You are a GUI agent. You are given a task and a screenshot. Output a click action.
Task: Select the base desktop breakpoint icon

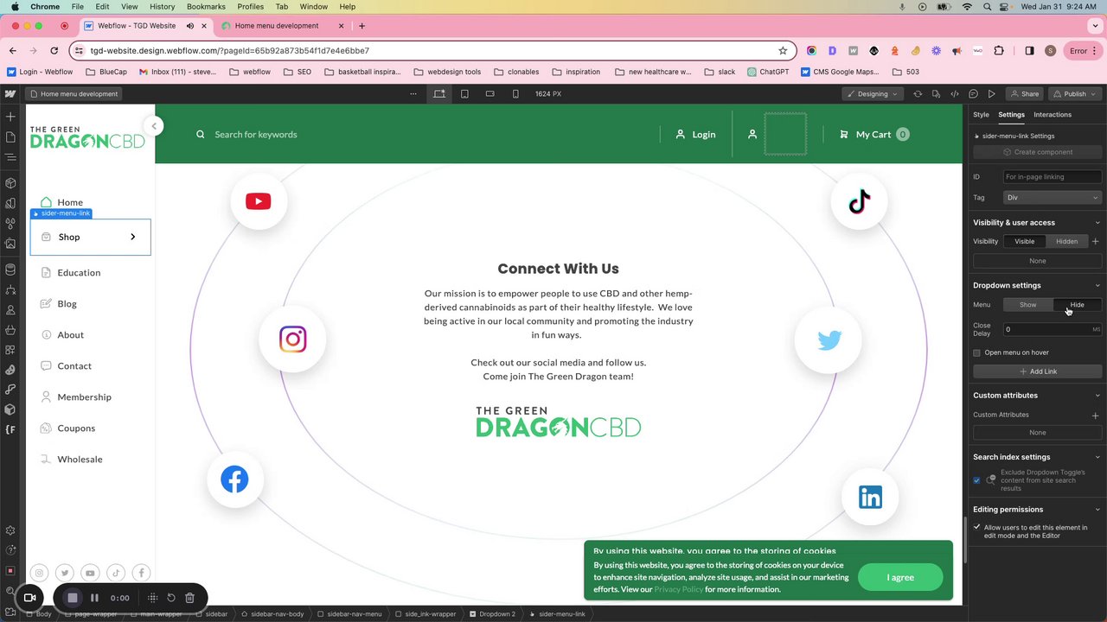439,93
